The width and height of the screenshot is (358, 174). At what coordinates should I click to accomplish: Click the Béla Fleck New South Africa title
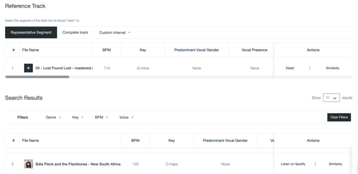point(78,164)
